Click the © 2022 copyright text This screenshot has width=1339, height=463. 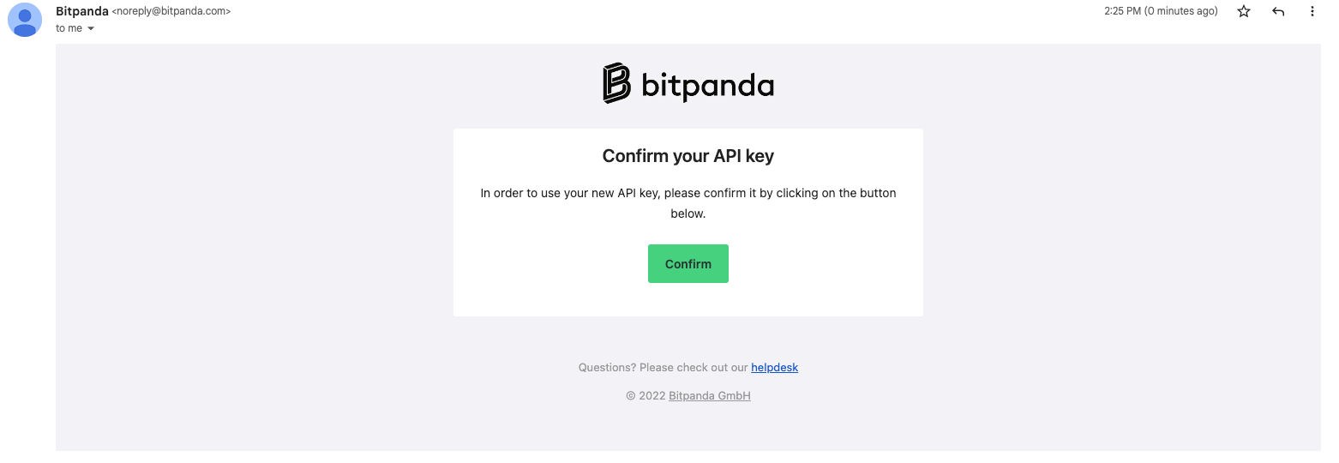[645, 396]
